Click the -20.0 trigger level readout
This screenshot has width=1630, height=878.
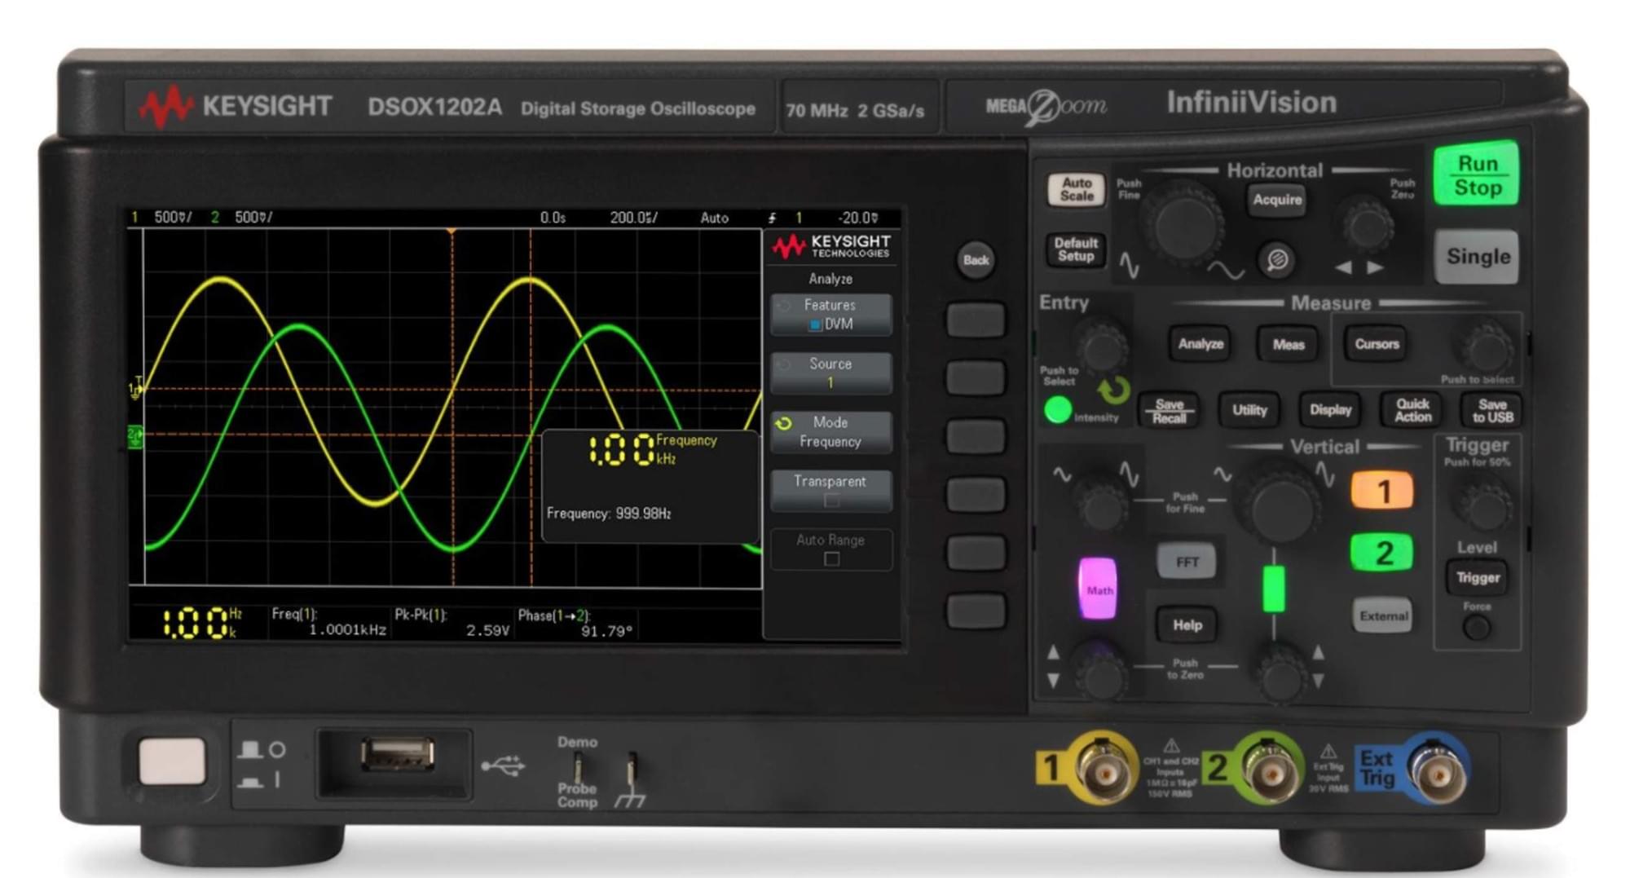pos(858,218)
